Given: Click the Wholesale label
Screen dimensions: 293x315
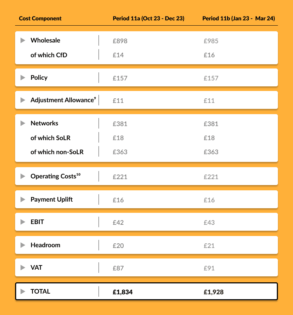Looking at the screenshot, I should point(45,40).
